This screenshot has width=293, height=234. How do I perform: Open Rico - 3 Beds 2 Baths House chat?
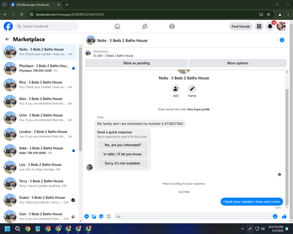pos(39,85)
